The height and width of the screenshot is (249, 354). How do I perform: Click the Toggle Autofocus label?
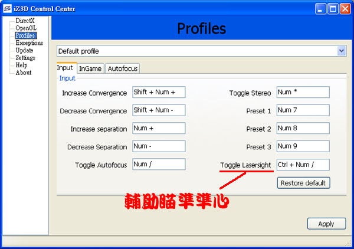point(101,165)
